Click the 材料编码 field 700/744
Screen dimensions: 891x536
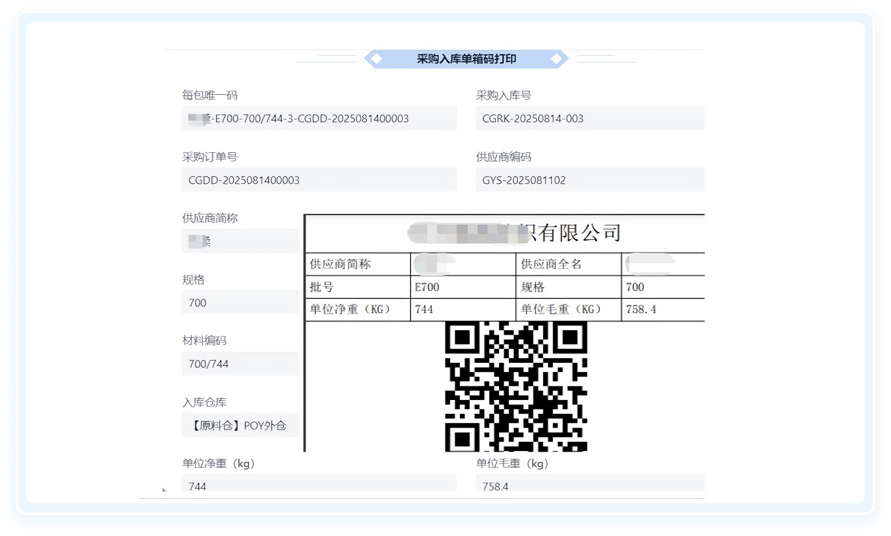pos(241,364)
